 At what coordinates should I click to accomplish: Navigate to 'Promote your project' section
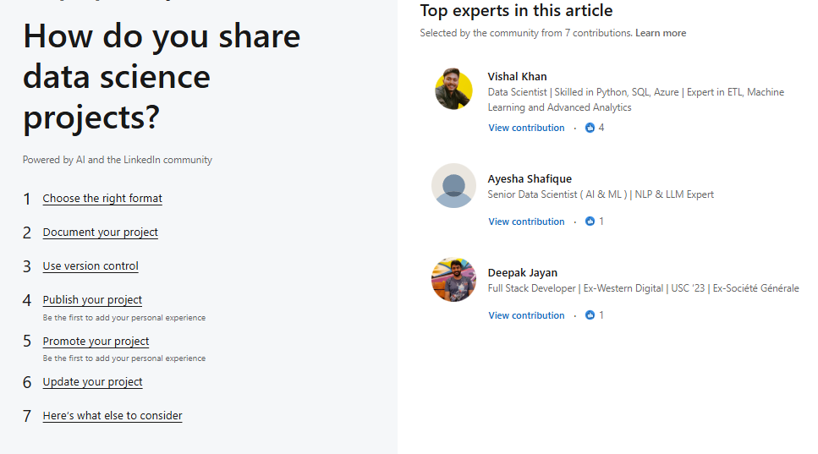(x=96, y=342)
